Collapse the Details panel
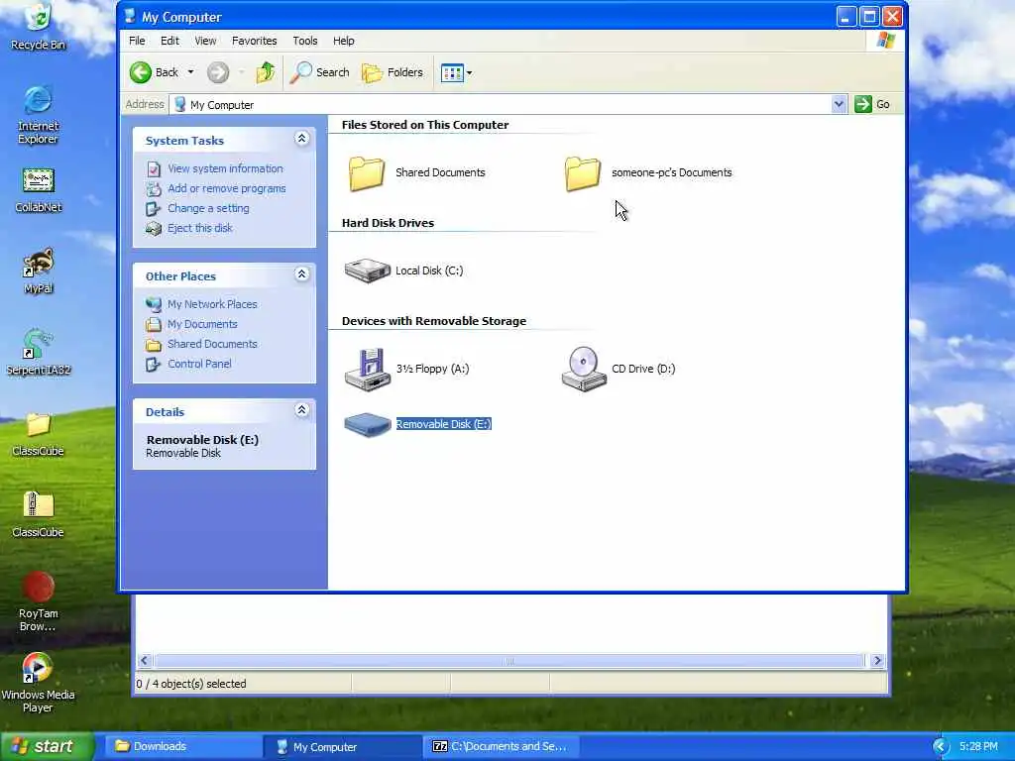 [301, 410]
